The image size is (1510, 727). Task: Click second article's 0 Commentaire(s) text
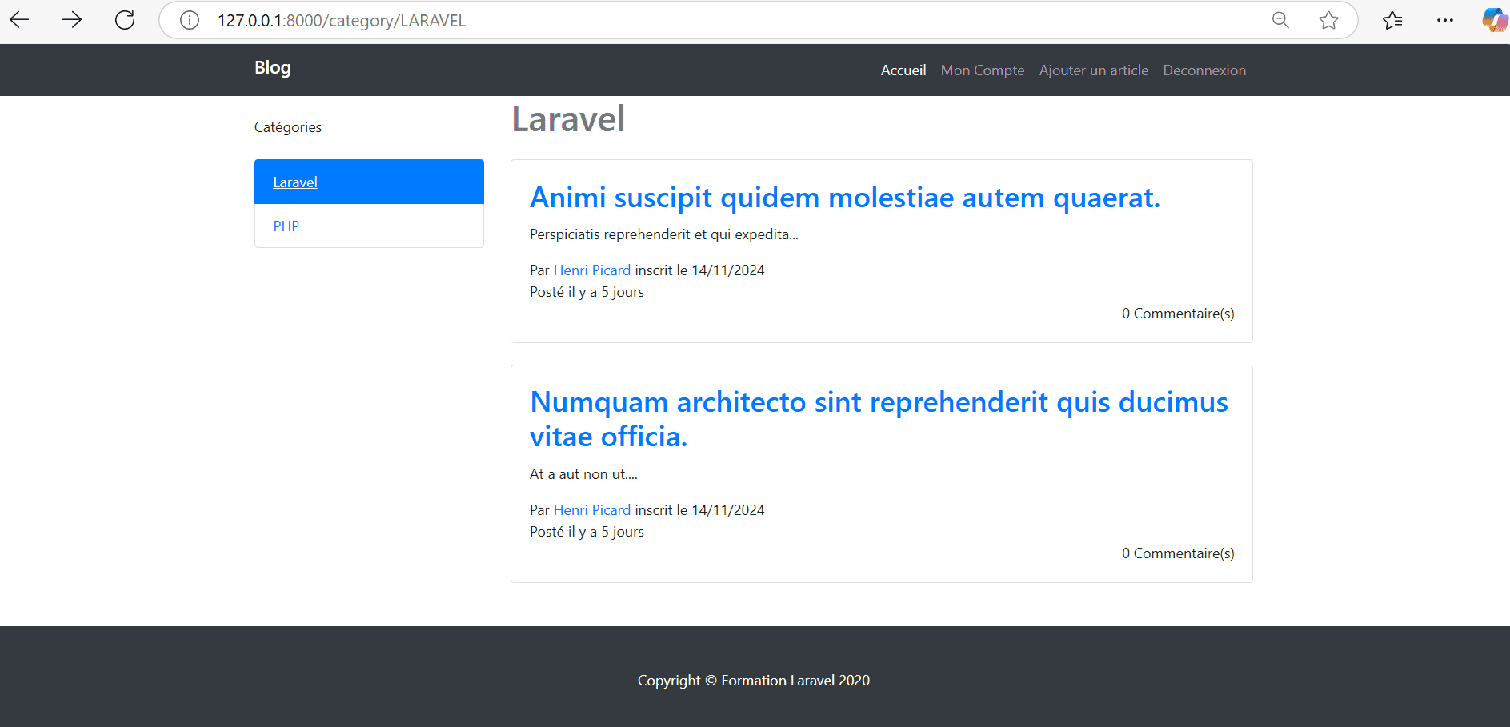coord(1178,553)
